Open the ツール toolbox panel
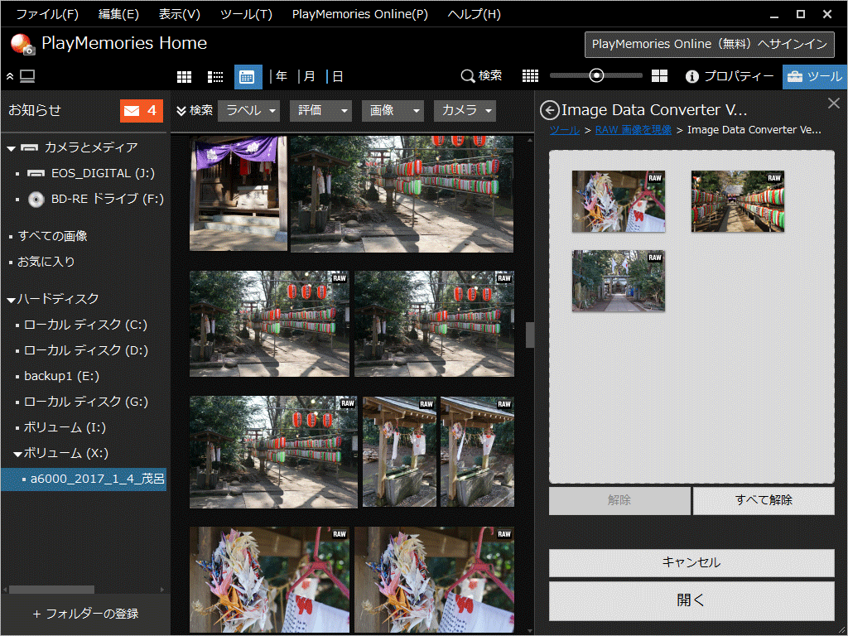The image size is (848, 636). pos(815,77)
